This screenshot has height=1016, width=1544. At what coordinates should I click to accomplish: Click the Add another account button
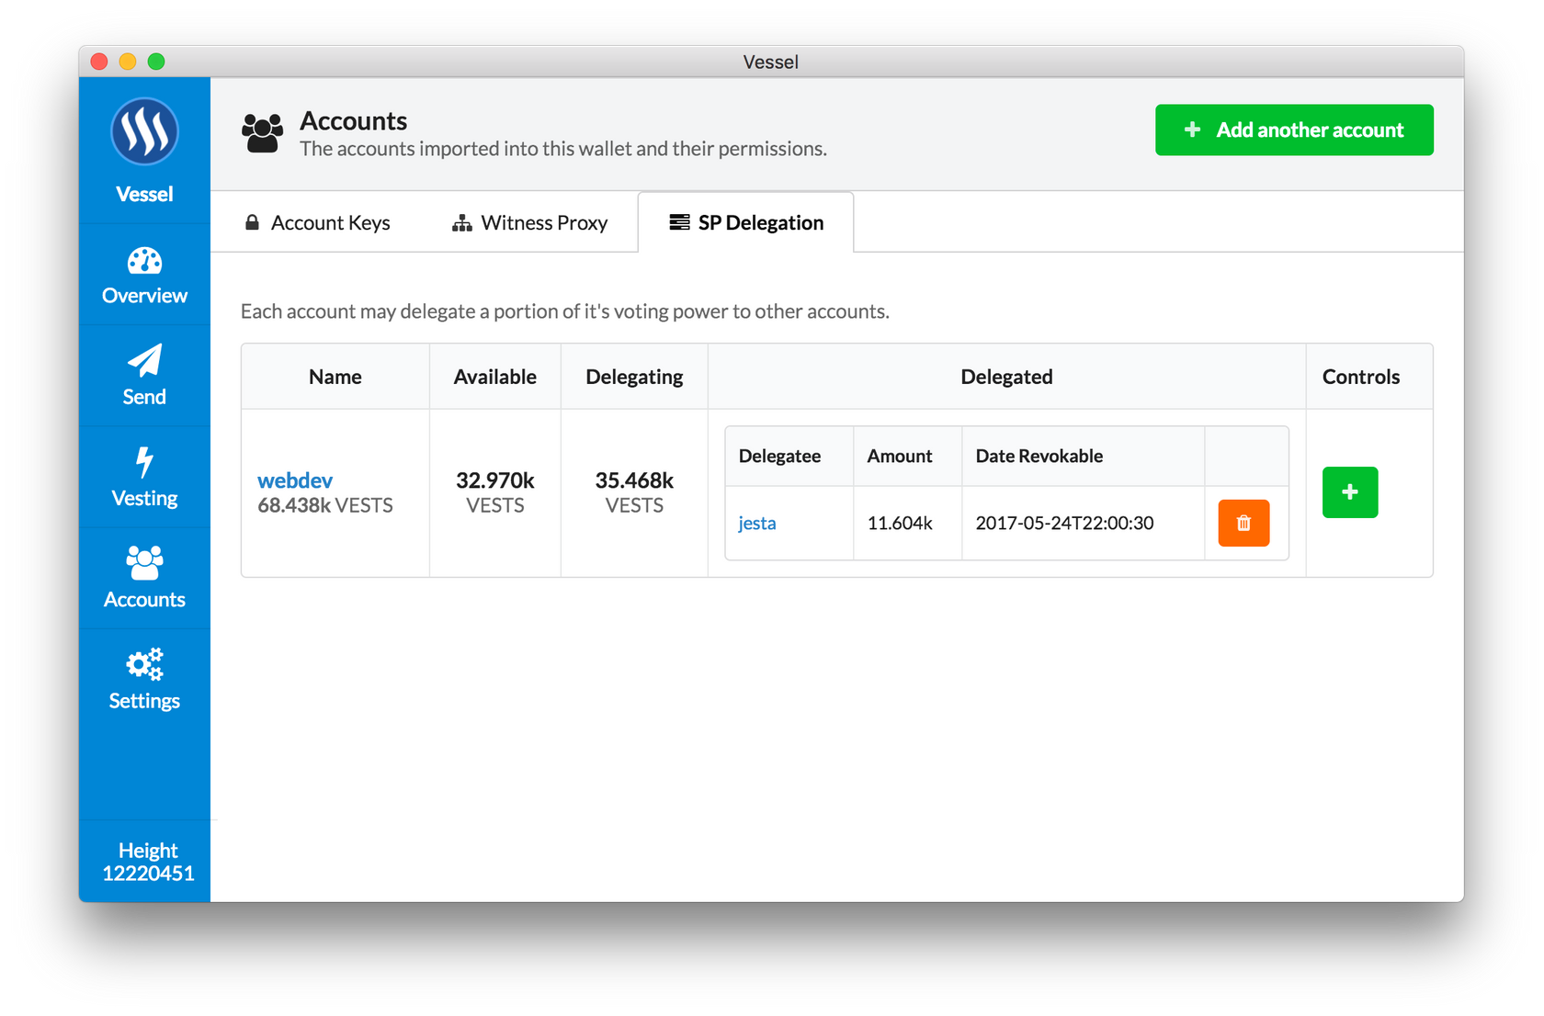(x=1294, y=130)
